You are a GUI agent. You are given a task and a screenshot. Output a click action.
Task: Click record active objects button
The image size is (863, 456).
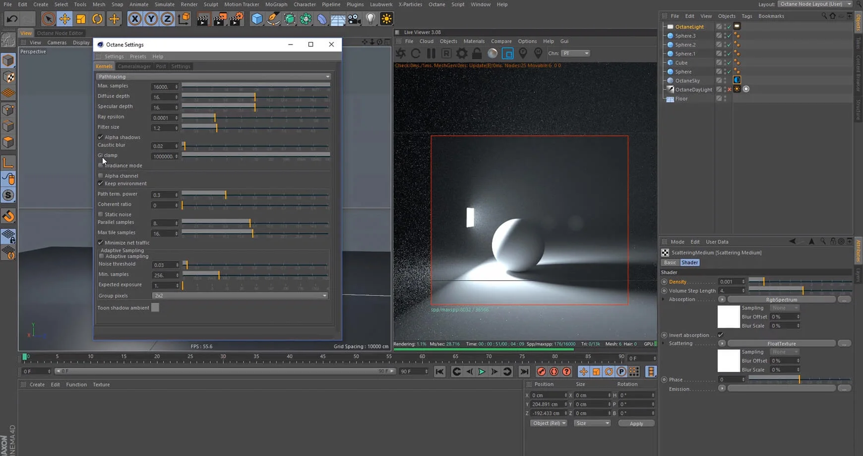[x=541, y=371]
